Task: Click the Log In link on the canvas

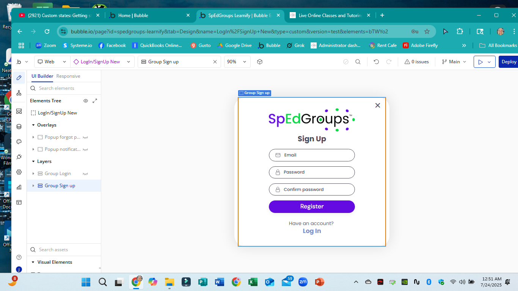Action: 312,231
